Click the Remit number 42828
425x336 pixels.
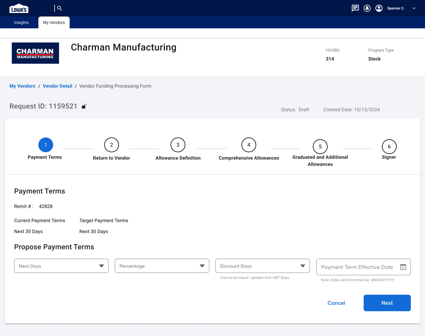tap(46, 206)
